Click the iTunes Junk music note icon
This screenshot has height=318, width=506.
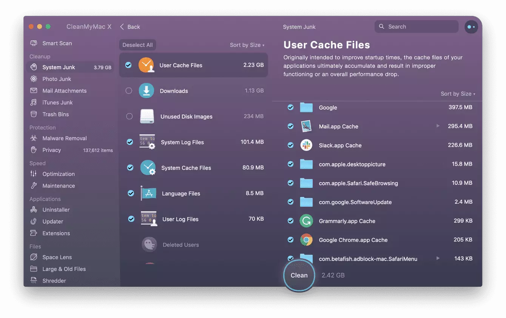tap(34, 102)
